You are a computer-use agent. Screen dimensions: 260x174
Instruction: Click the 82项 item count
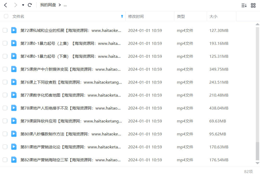pyautogui.click(x=248, y=171)
